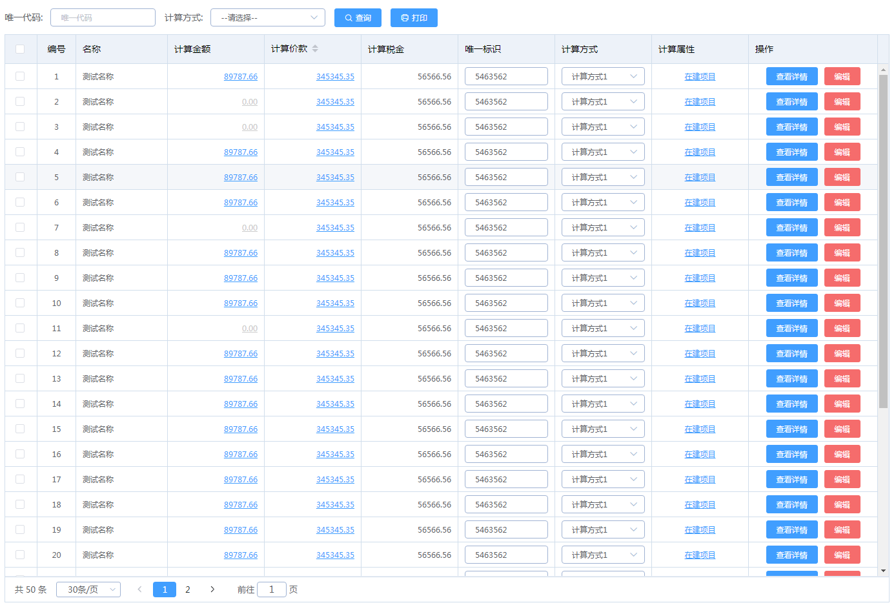Open the 345345.35 link in row 10
Viewport: 896px width, 605px height.
click(x=335, y=303)
